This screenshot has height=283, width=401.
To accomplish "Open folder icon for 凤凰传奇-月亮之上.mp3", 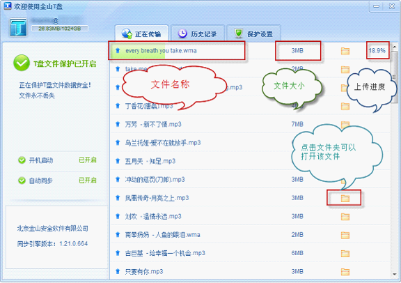I will 345,198.
